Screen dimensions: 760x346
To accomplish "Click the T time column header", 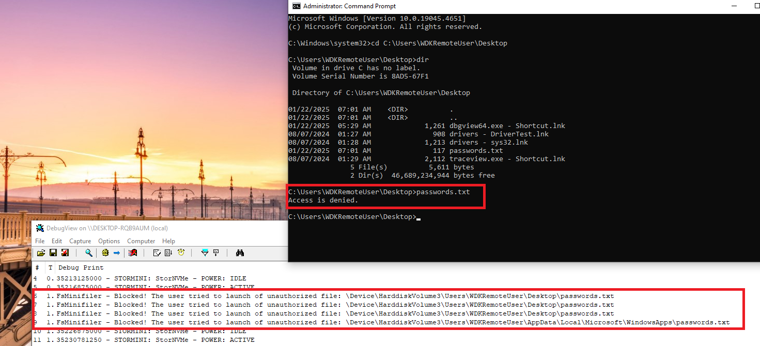I will [51, 268].
